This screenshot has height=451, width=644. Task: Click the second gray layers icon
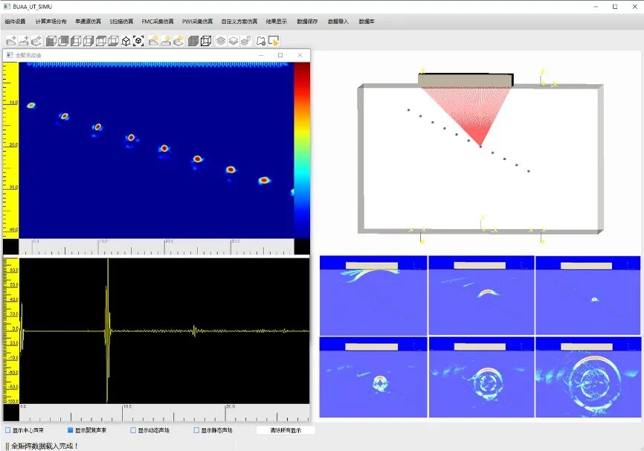tap(234, 41)
